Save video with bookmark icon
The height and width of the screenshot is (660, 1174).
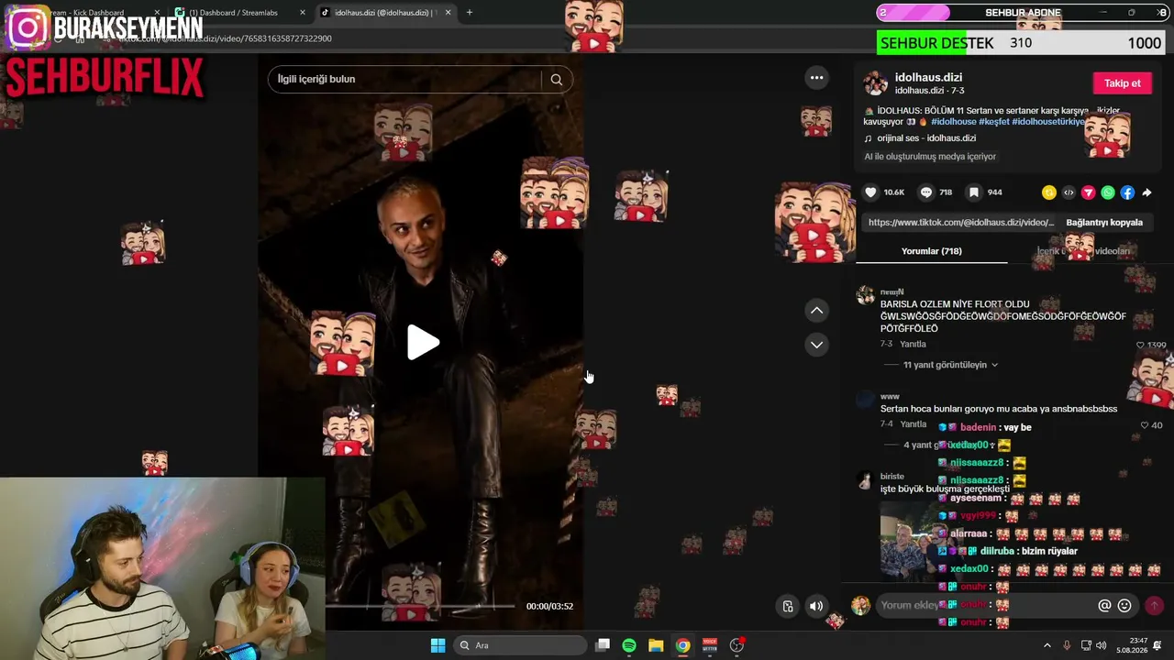coord(974,192)
